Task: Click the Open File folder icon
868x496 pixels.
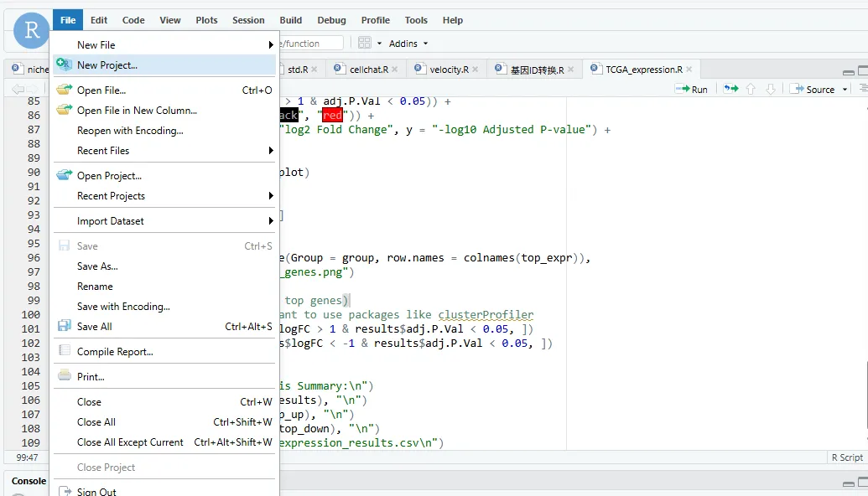Action: tap(65, 90)
